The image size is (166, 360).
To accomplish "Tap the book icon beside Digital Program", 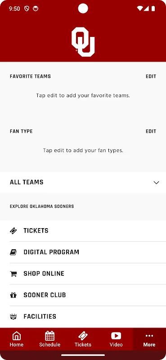I will [x=13, y=252].
